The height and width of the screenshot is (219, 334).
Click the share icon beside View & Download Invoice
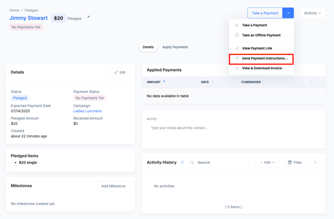pos(237,68)
